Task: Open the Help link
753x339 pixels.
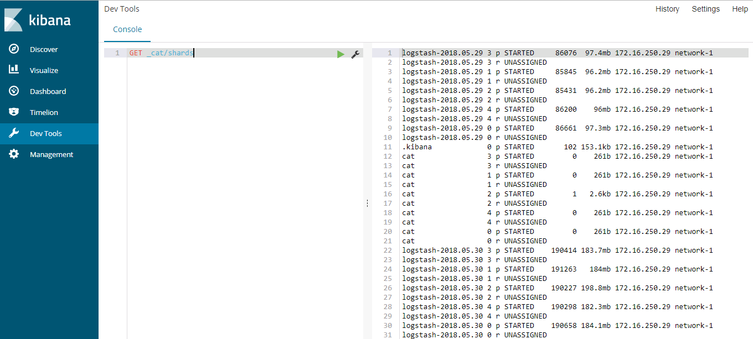Action: coord(740,9)
